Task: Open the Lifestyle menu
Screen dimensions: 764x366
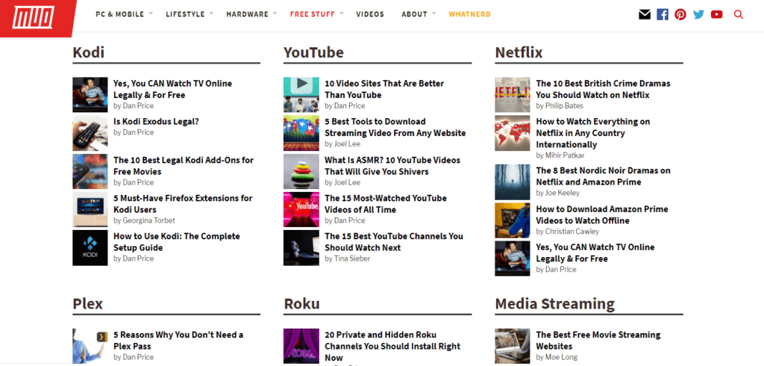Action: coord(185,14)
